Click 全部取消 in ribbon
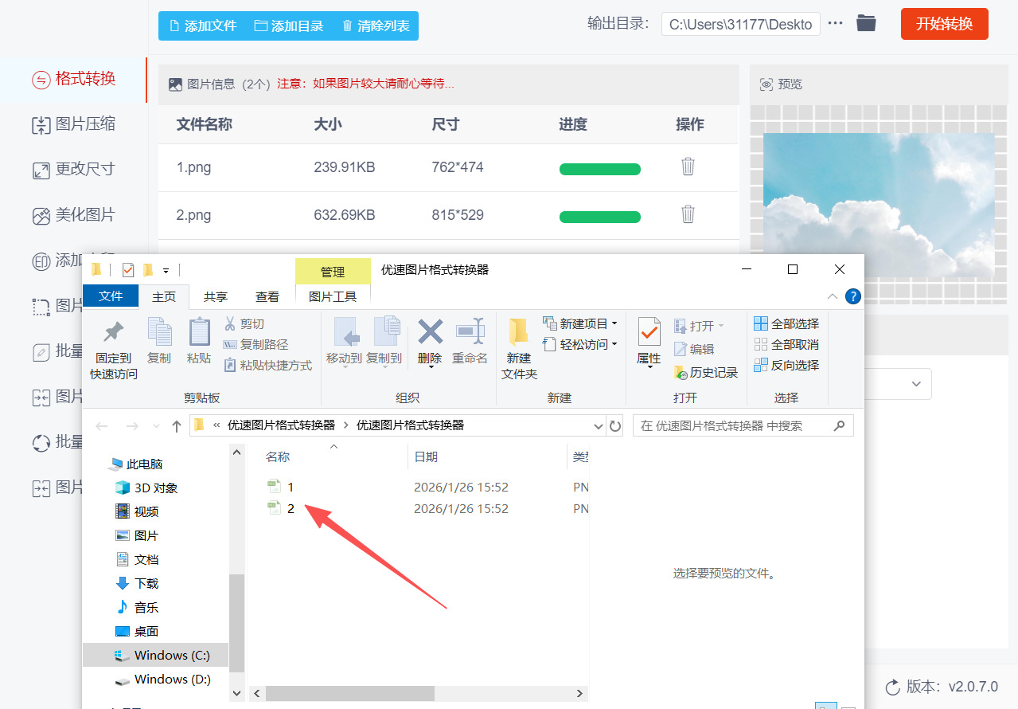This screenshot has height=709, width=1018. click(786, 345)
